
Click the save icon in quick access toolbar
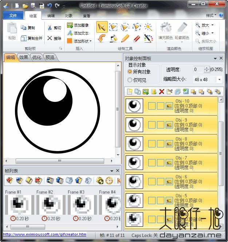pyautogui.click(x=41, y=6)
